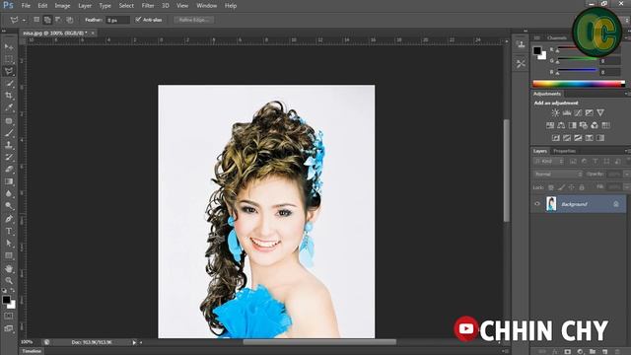Toggle Lock position in Layers
This screenshot has height=355, width=631.
571,187
